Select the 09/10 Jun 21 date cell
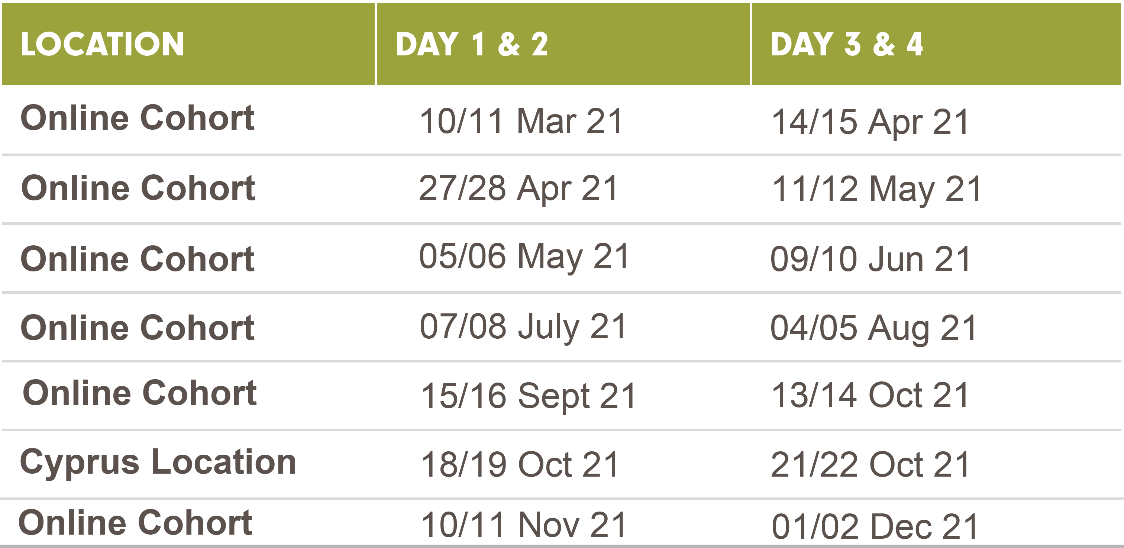 (871, 259)
